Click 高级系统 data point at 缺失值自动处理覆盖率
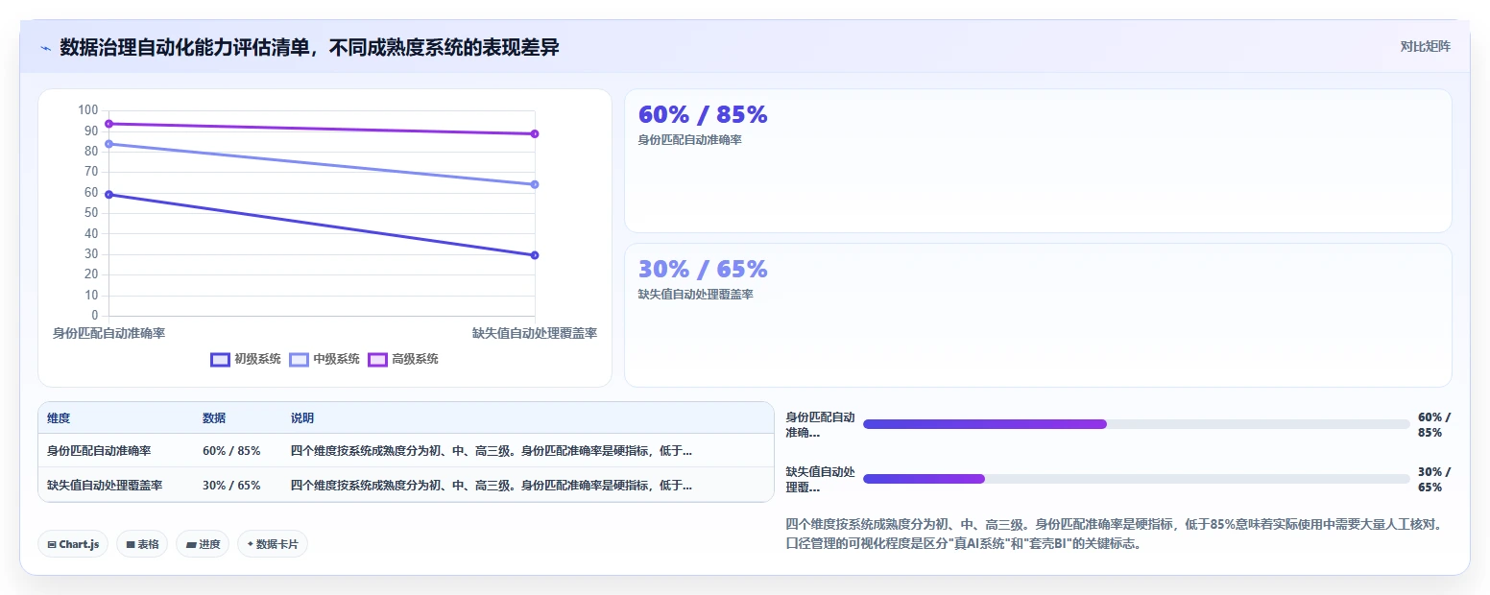The width and height of the screenshot is (1490, 595). (535, 133)
